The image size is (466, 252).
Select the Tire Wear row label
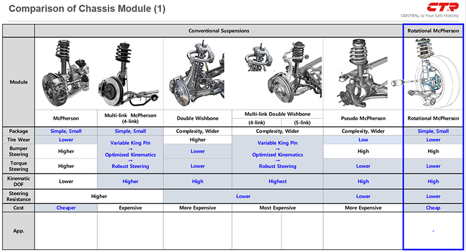18,140
